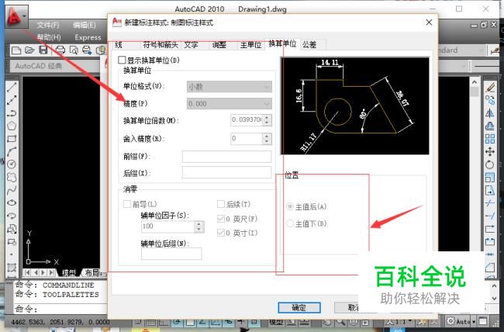Select the Revision Cloud tool
This screenshot has width=504, height=332.
(12, 178)
